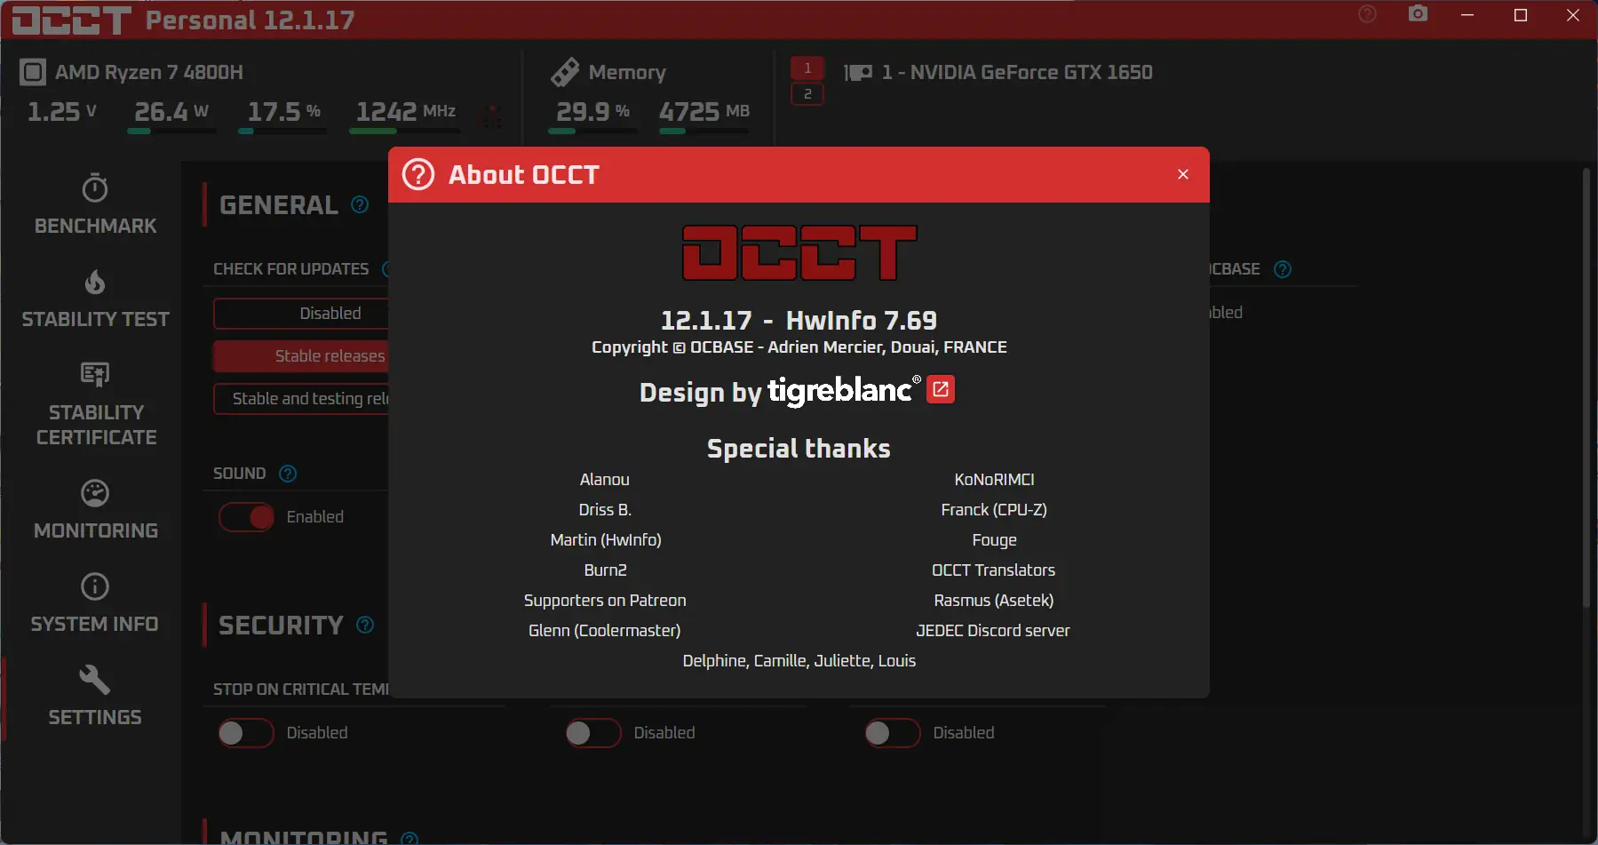Image resolution: width=1598 pixels, height=845 pixels.
Task: Click the 12.1.17 - HwInfo 7.69 version text
Action: click(x=799, y=320)
